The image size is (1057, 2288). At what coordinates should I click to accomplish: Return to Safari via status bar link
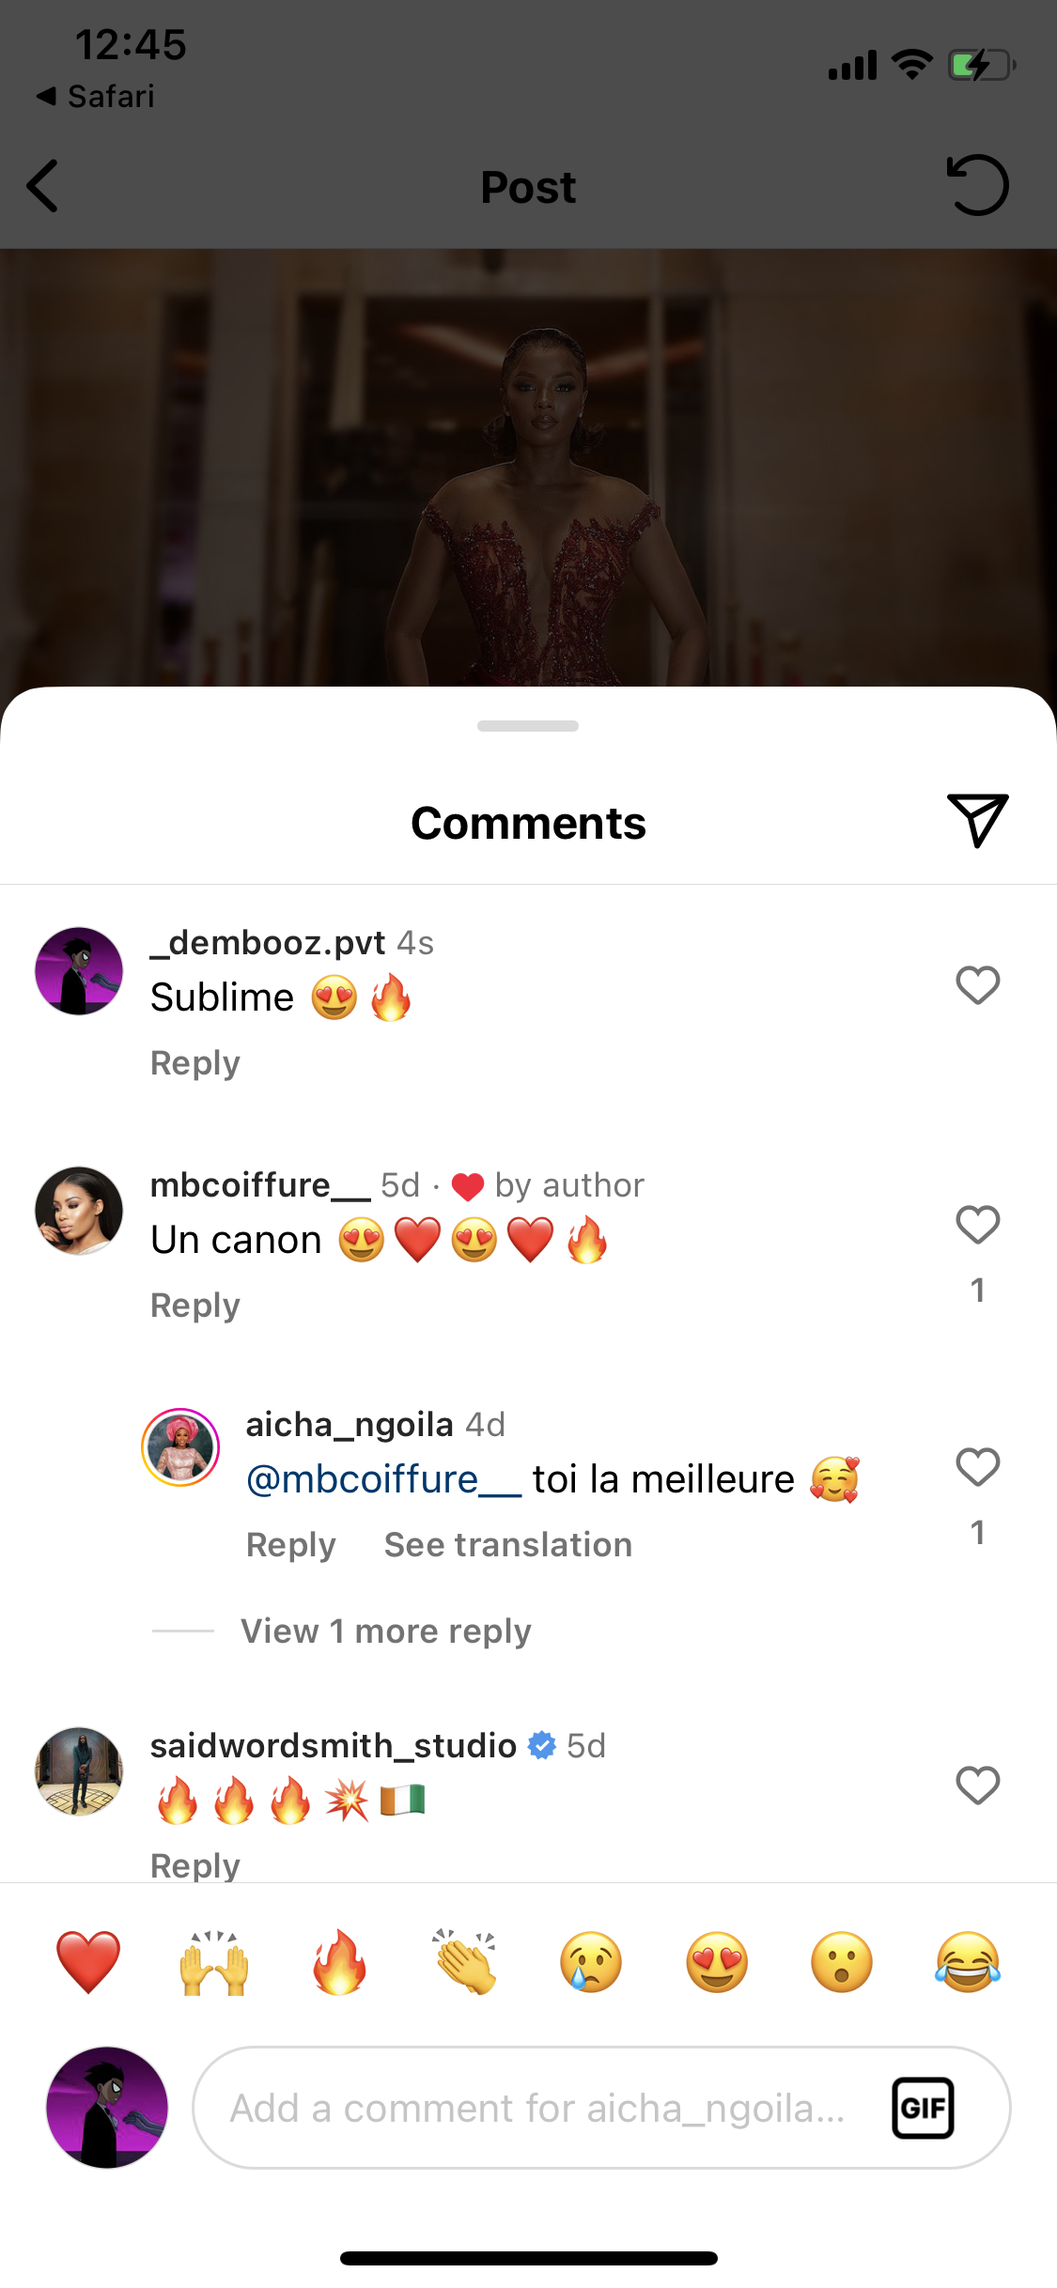click(x=96, y=96)
